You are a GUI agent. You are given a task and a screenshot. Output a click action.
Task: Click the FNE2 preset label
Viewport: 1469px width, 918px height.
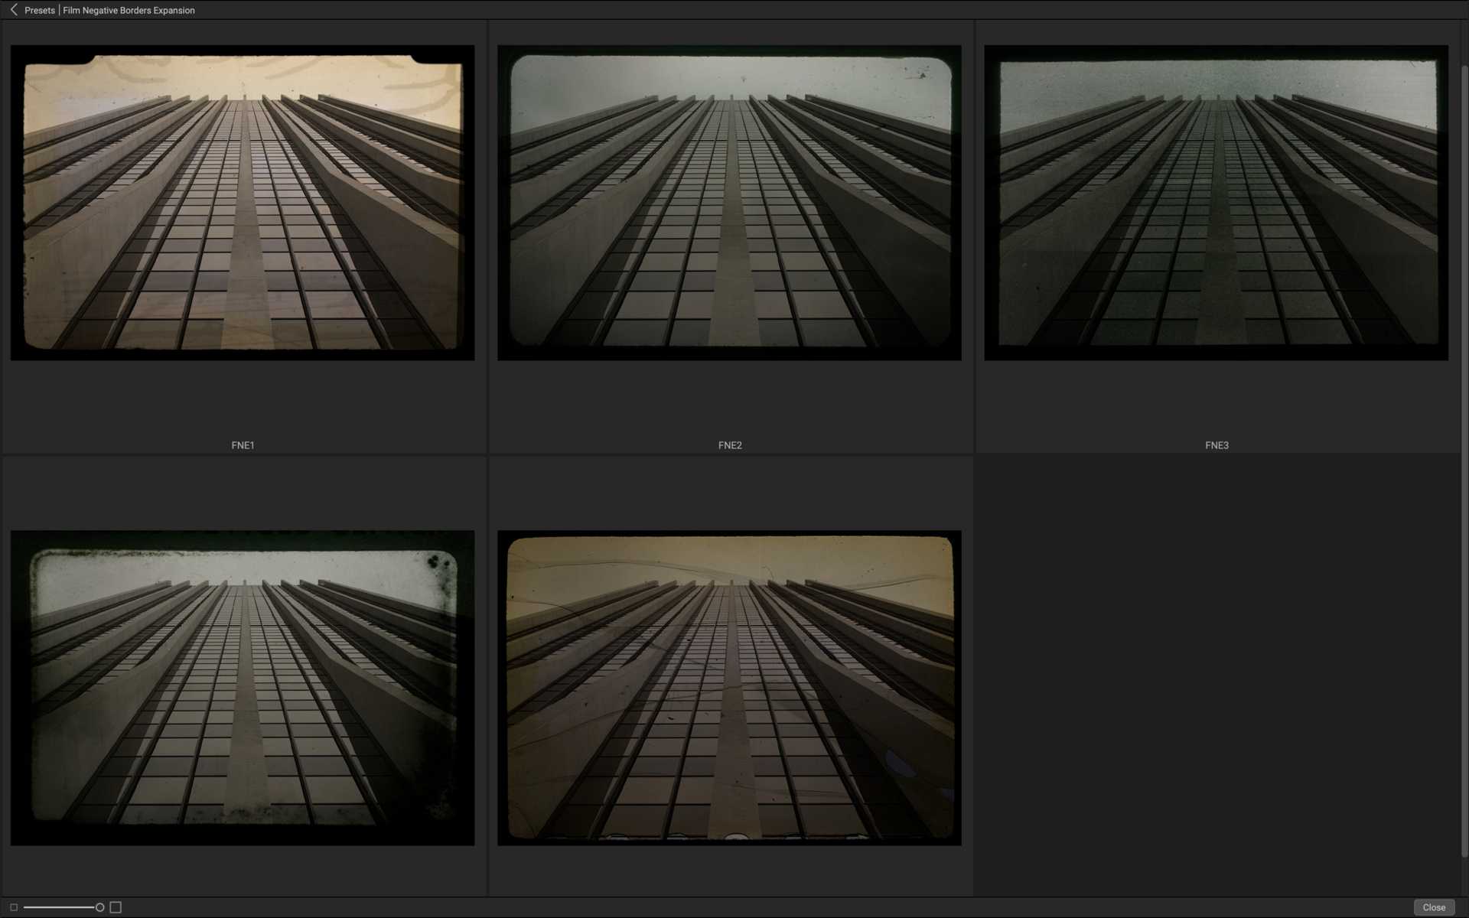pos(729,444)
